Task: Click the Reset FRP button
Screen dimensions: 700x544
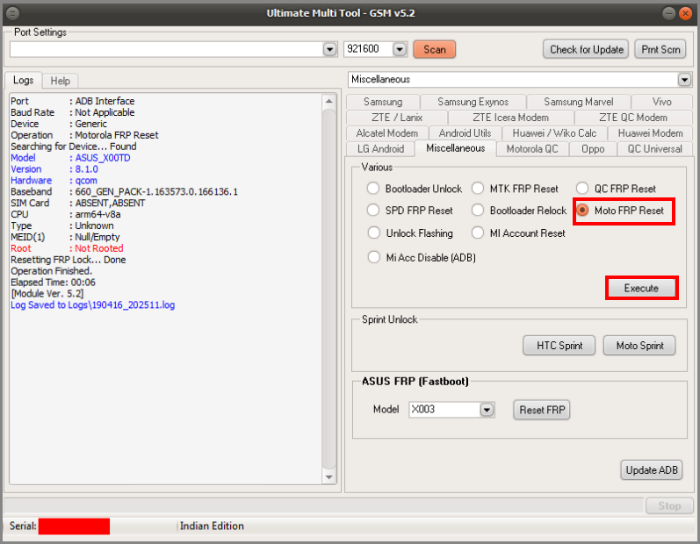Action: (x=542, y=410)
